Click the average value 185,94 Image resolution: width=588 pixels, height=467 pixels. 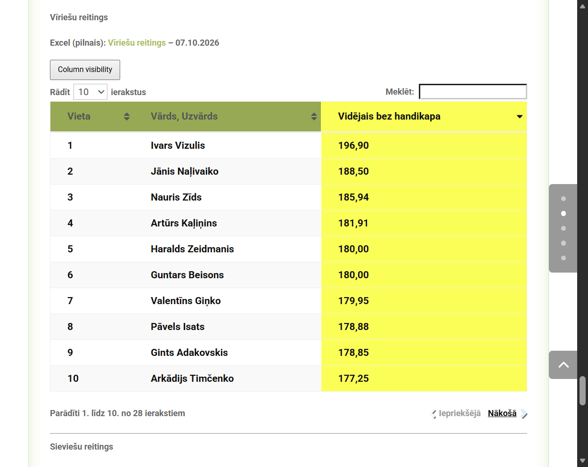353,197
